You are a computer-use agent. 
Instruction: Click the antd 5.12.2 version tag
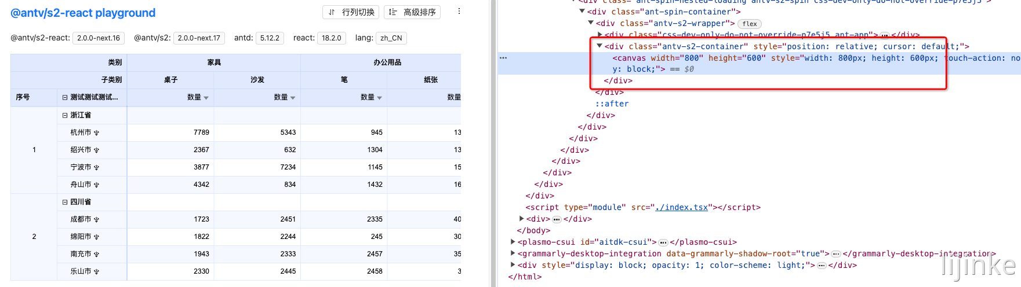click(x=270, y=38)
